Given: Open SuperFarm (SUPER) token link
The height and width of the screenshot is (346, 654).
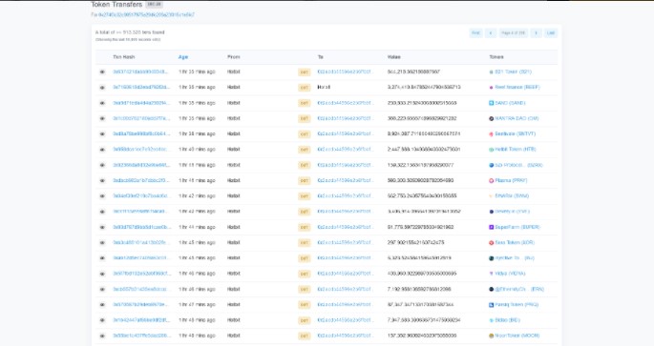Looking at the screenshot, I should pos(517,228).
